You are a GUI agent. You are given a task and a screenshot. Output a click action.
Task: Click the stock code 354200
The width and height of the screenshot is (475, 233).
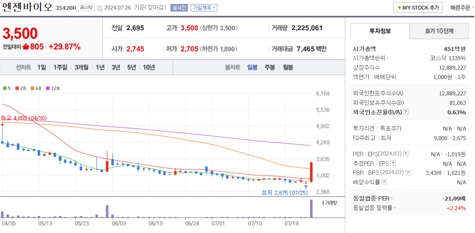click(66, 8)
